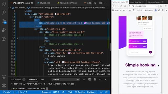Change indentation via Spaces: 4
168x94 pixels.
click(x=46, y=92)
